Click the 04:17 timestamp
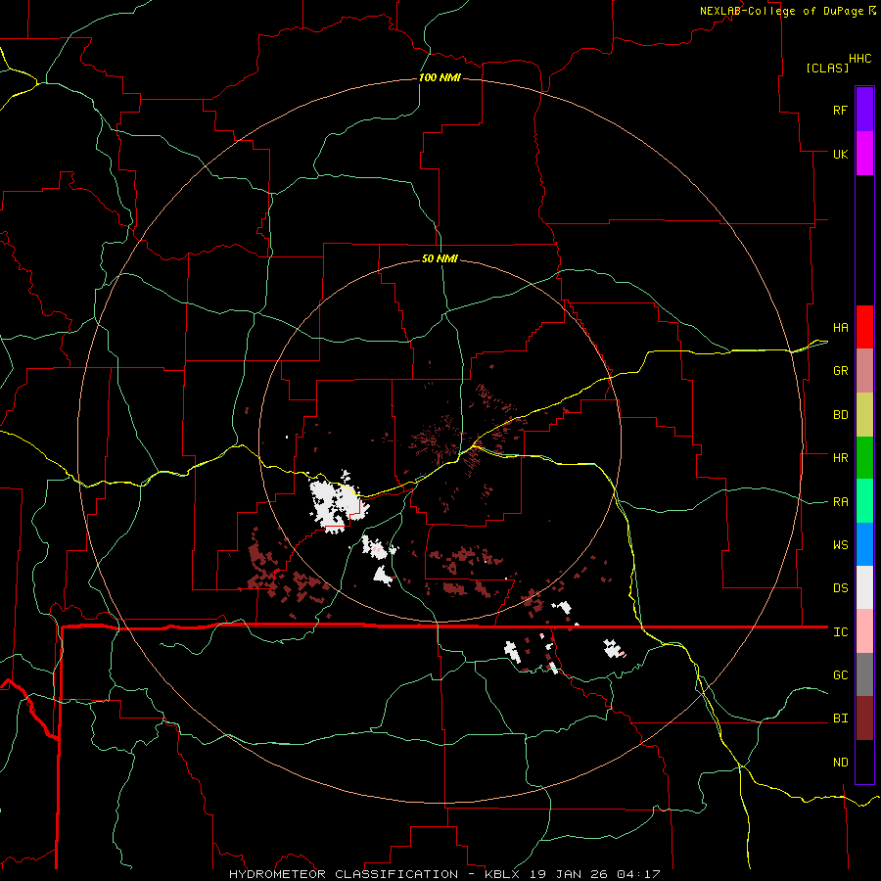Viewport: 881px width, 881px height. point(638,874)
